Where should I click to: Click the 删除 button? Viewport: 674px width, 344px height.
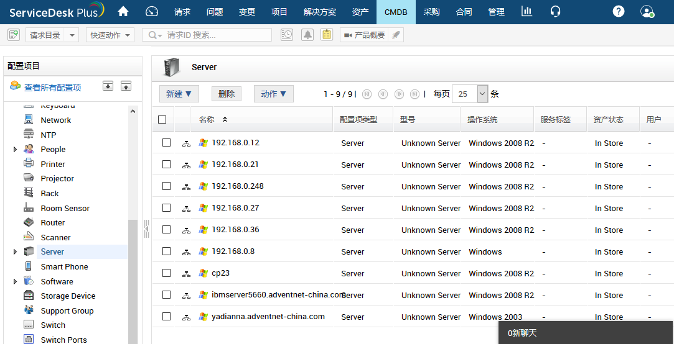(x=227, y=94)
